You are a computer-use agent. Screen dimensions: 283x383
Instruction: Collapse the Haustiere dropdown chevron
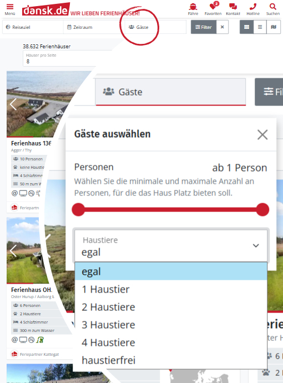pyautogui.click(x=256, y=245)
